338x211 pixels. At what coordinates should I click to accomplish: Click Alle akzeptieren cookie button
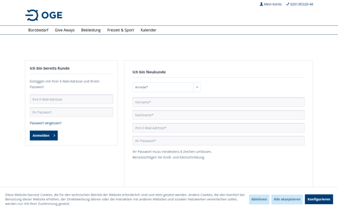tap(287, 199)
